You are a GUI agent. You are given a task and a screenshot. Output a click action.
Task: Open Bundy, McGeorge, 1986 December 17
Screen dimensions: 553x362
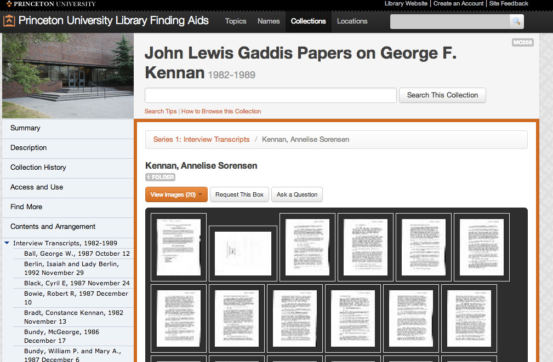(x=61, y=336)
